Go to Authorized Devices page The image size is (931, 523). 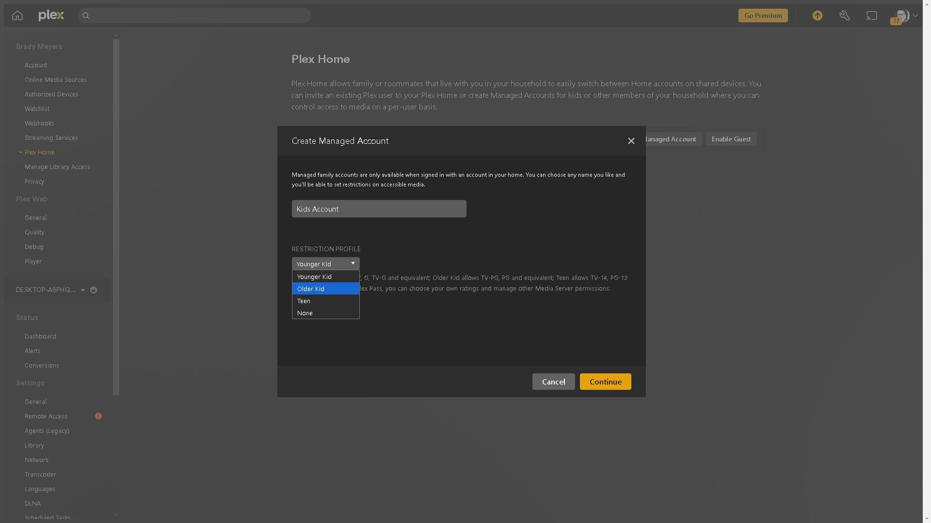(x=51, y=94)
